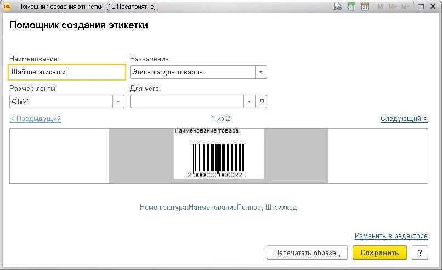Click the open-form icon next to Для чего
Screen dimensions: 442x270
pos(261,102)
